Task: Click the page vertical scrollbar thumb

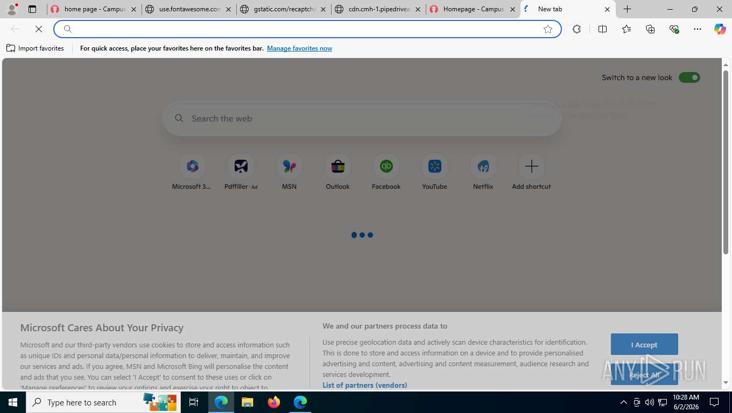Action: (x=726, y=161)
